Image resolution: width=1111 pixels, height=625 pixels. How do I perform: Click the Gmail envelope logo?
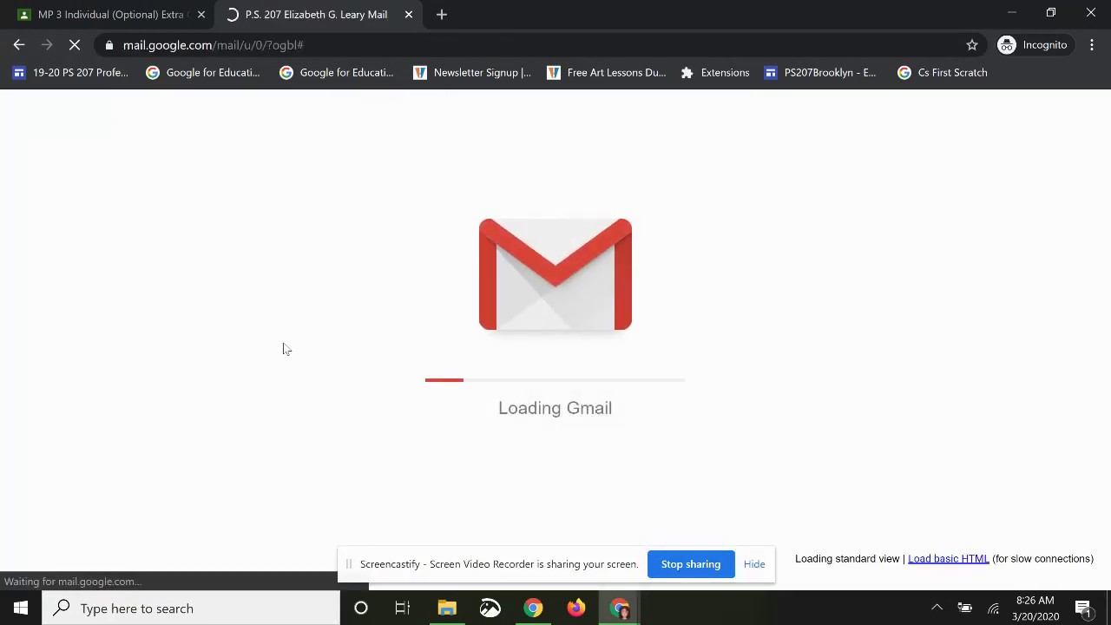pyautogui.click(x=555, y=274)
